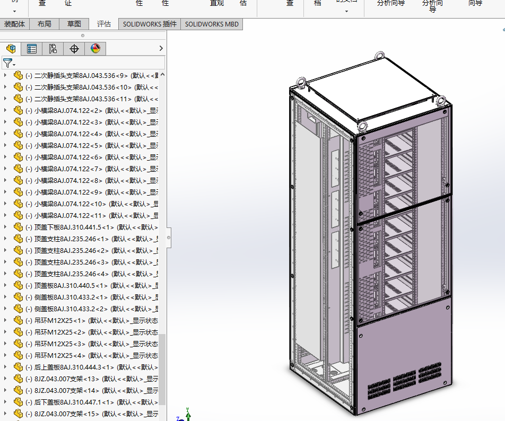The image size is (505, 421).
Task: Click part icon of 侧盖板8AJ.310.433.2<2>
Action: point(19,309)
